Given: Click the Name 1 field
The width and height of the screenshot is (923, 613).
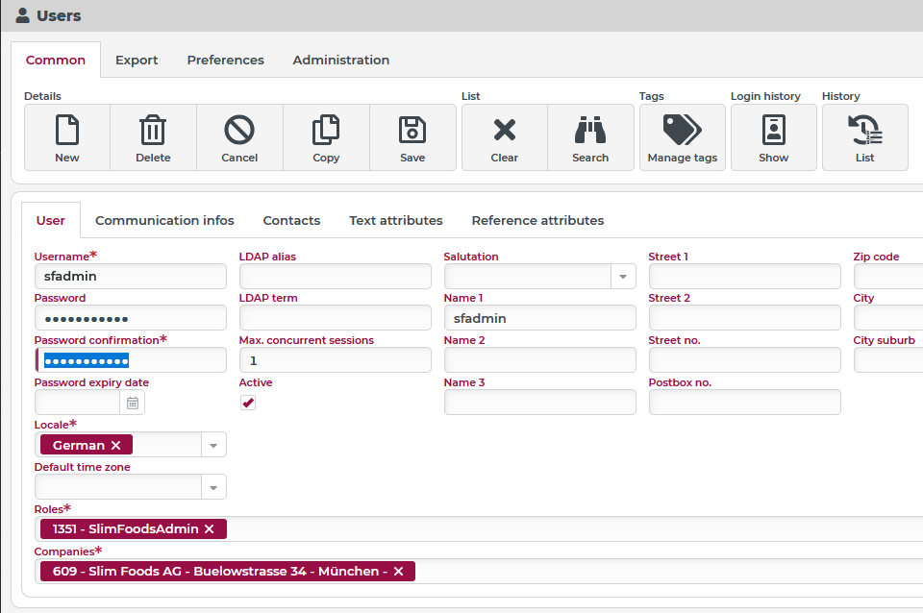Looking at the screenshot, I should click(539, 318).
